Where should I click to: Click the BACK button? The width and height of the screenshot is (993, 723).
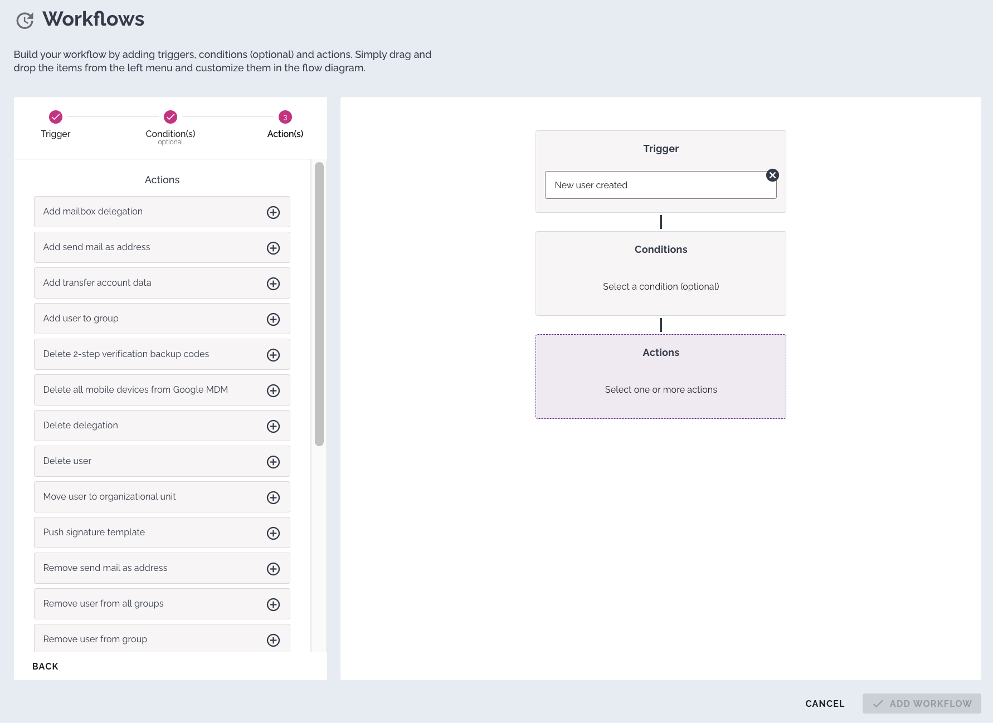45,666
